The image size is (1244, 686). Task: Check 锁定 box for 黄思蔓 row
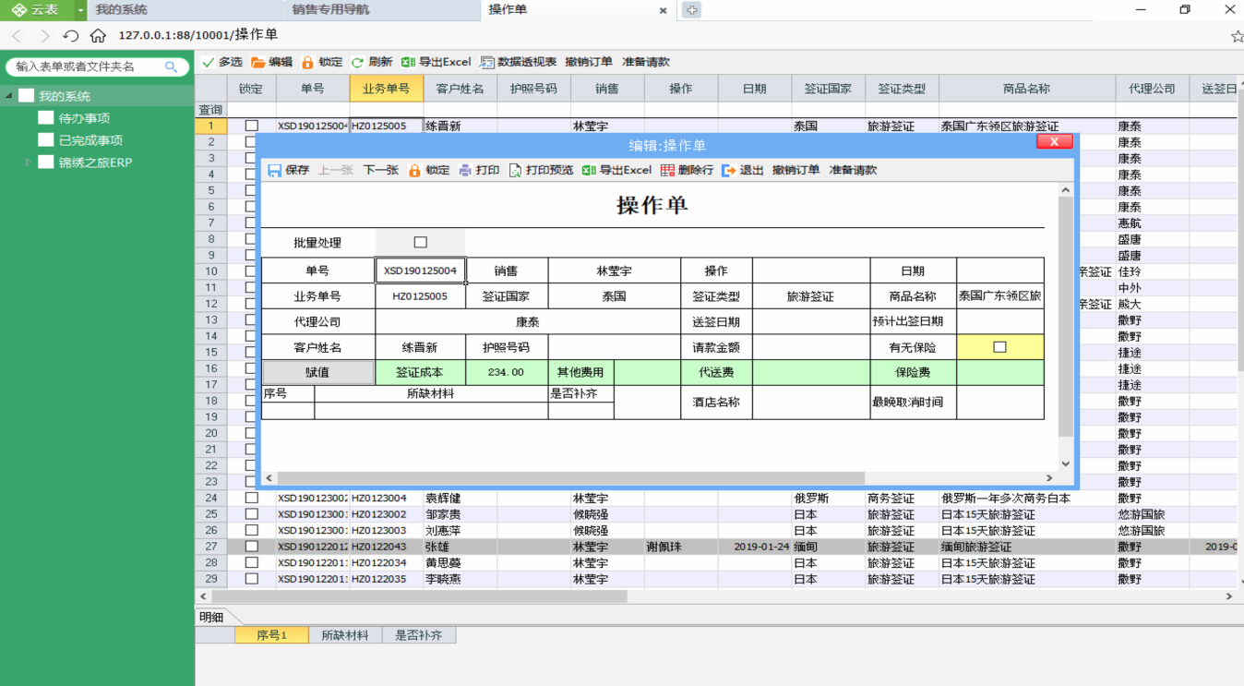[251, 562]
